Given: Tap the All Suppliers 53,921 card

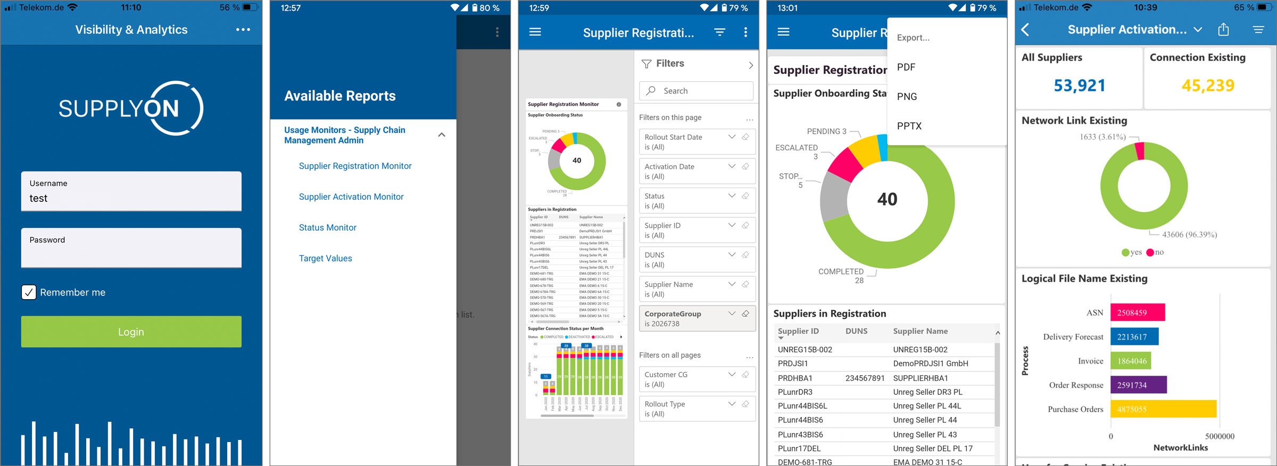Looking at the screenshot, I should (x=1079, y=78).
